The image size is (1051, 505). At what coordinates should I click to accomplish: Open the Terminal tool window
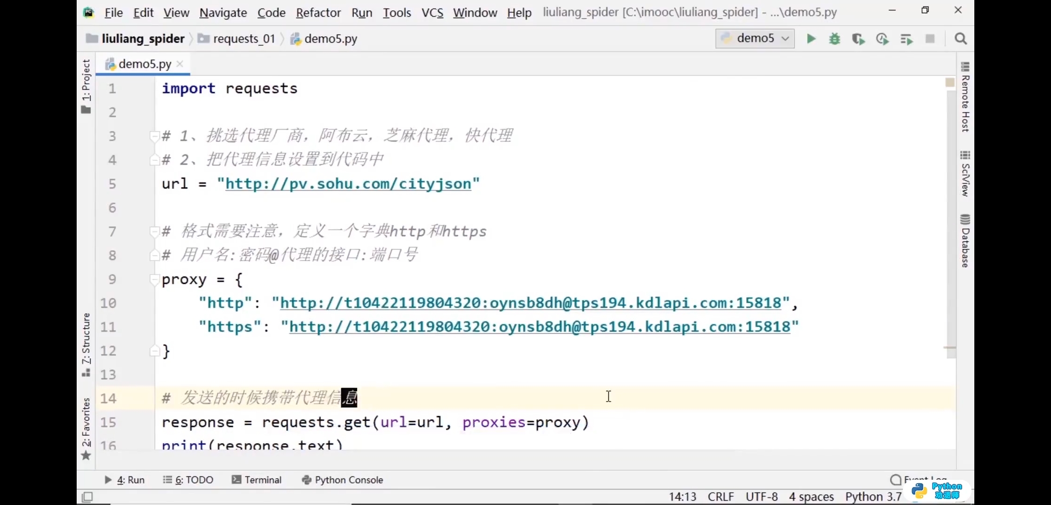point(257,480)
